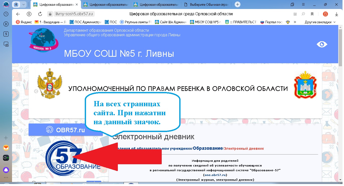Show hidden bookmarks with double chevron
Image resolution: width=344 pixels, height=186 pixels.
(295, 22)
